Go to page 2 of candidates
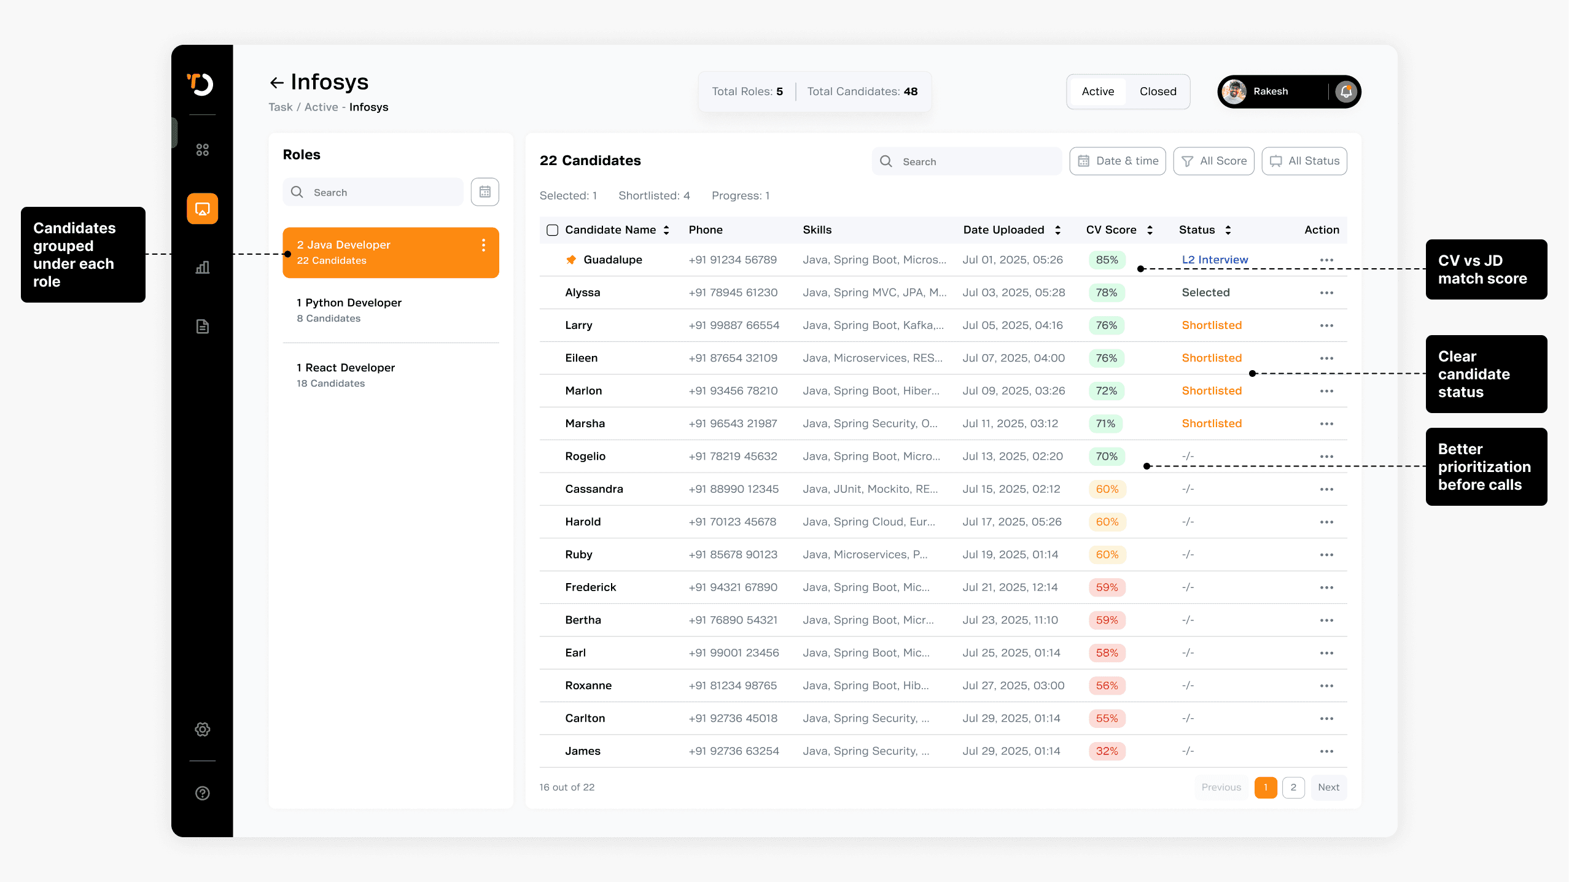Image resolution: width=1569 pixels, height=882 pixels. pos(1293,787)
